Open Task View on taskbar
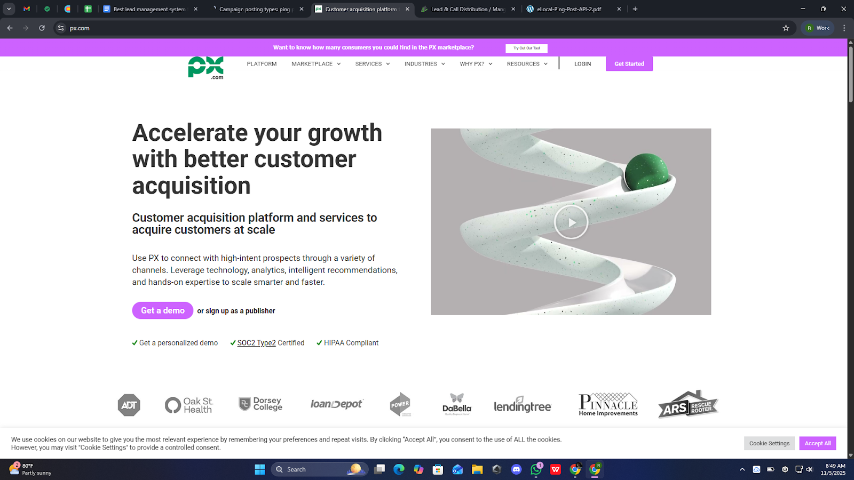The height and width of the screenshot is (480, 854). (379, 469)
